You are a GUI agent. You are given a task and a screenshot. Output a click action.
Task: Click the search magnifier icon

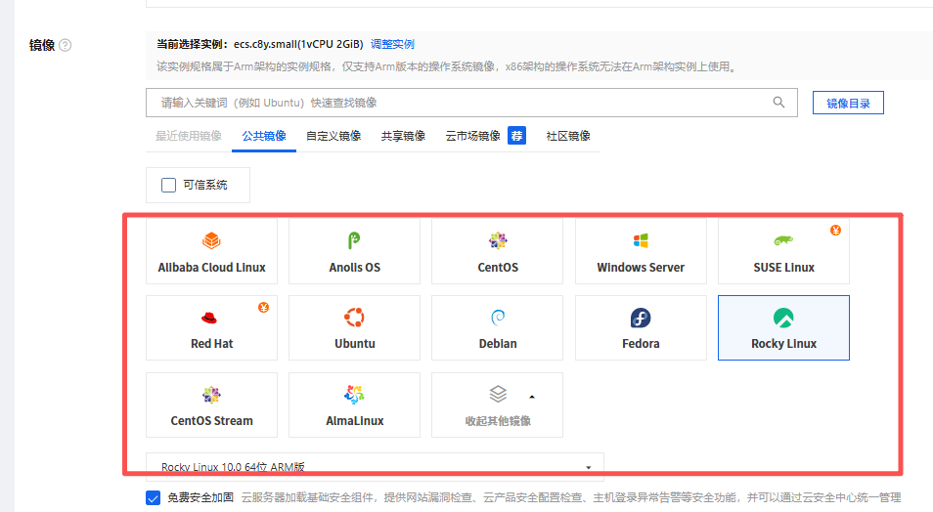(778, 103)
